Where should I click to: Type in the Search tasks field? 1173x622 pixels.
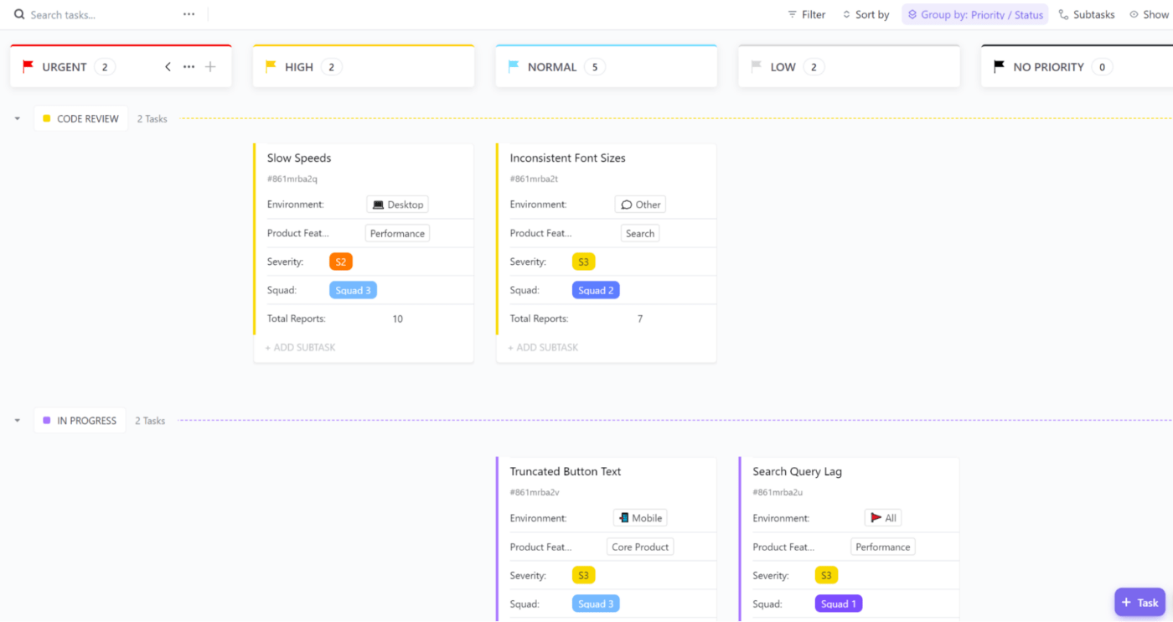[101, 14]
